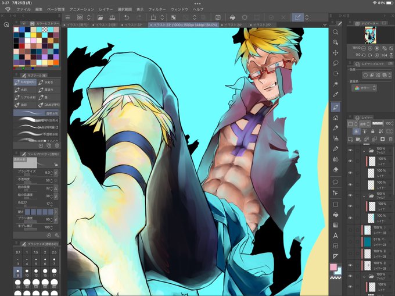Collapse the top layer folder

(x=364, y=151)
